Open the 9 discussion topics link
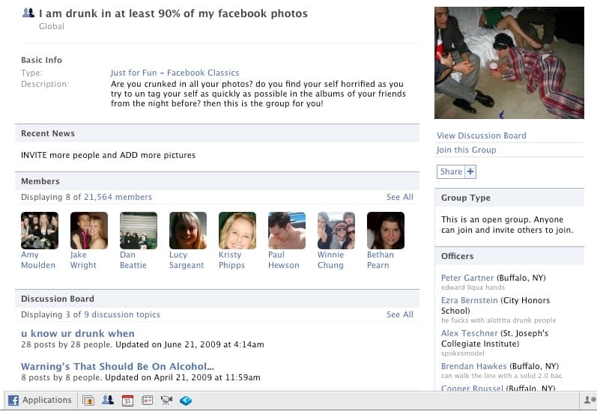This screenshot has height=411, width=597. click(x=122, y=314)
